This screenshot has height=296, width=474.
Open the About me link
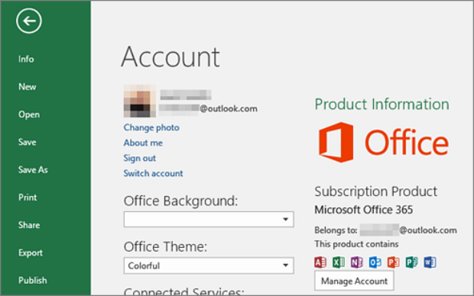tap(143, 143)
